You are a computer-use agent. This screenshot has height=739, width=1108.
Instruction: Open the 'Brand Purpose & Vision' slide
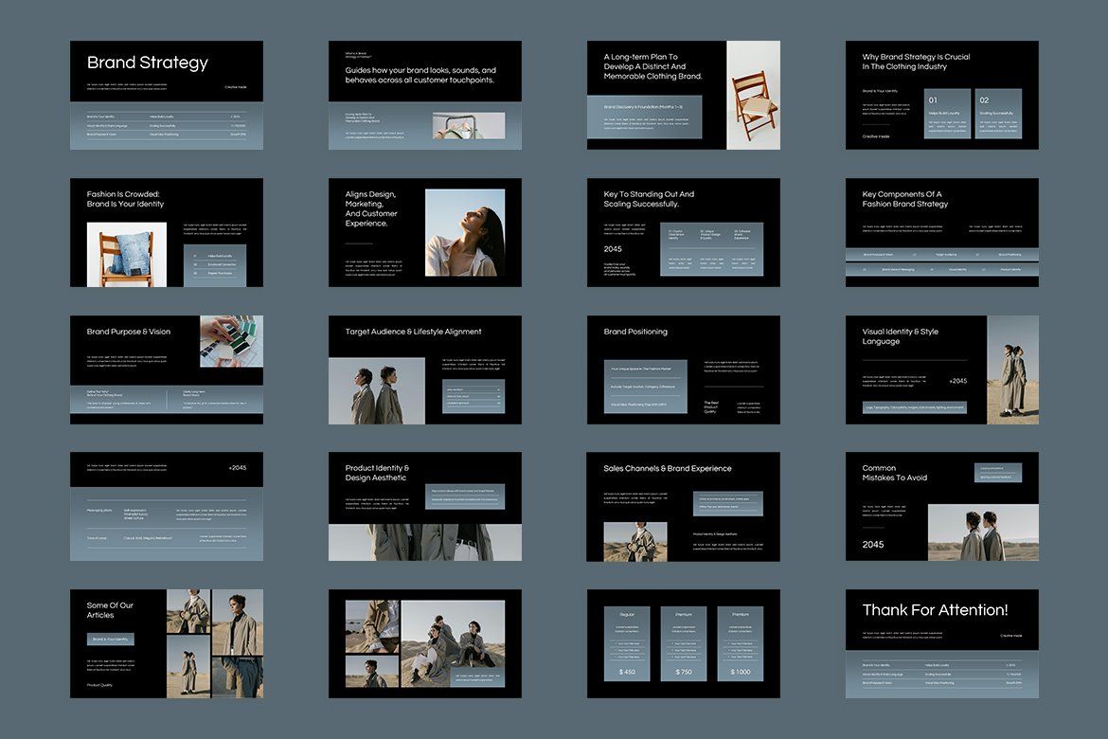coord(166,369)
